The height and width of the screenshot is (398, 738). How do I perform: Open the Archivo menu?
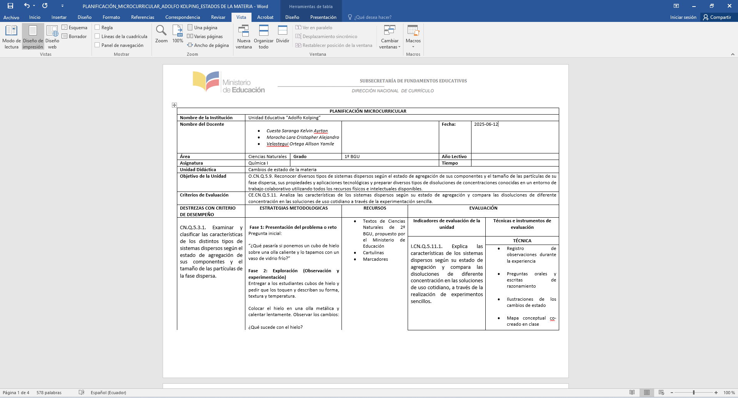[11, 17]
